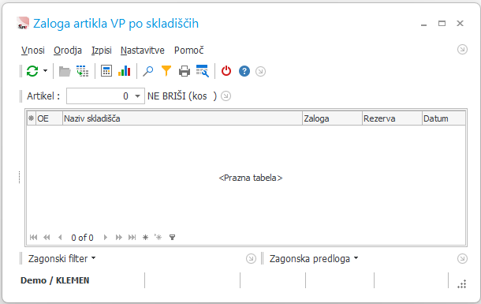This screenshot has width=481, height=304.
Task: Open the Pomoč menu
Action: tap(188, 50)
